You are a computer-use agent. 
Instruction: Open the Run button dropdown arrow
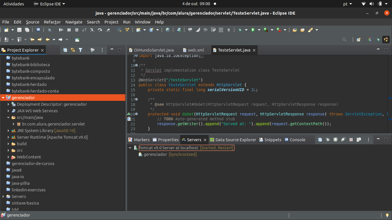(x=259, y=30)
